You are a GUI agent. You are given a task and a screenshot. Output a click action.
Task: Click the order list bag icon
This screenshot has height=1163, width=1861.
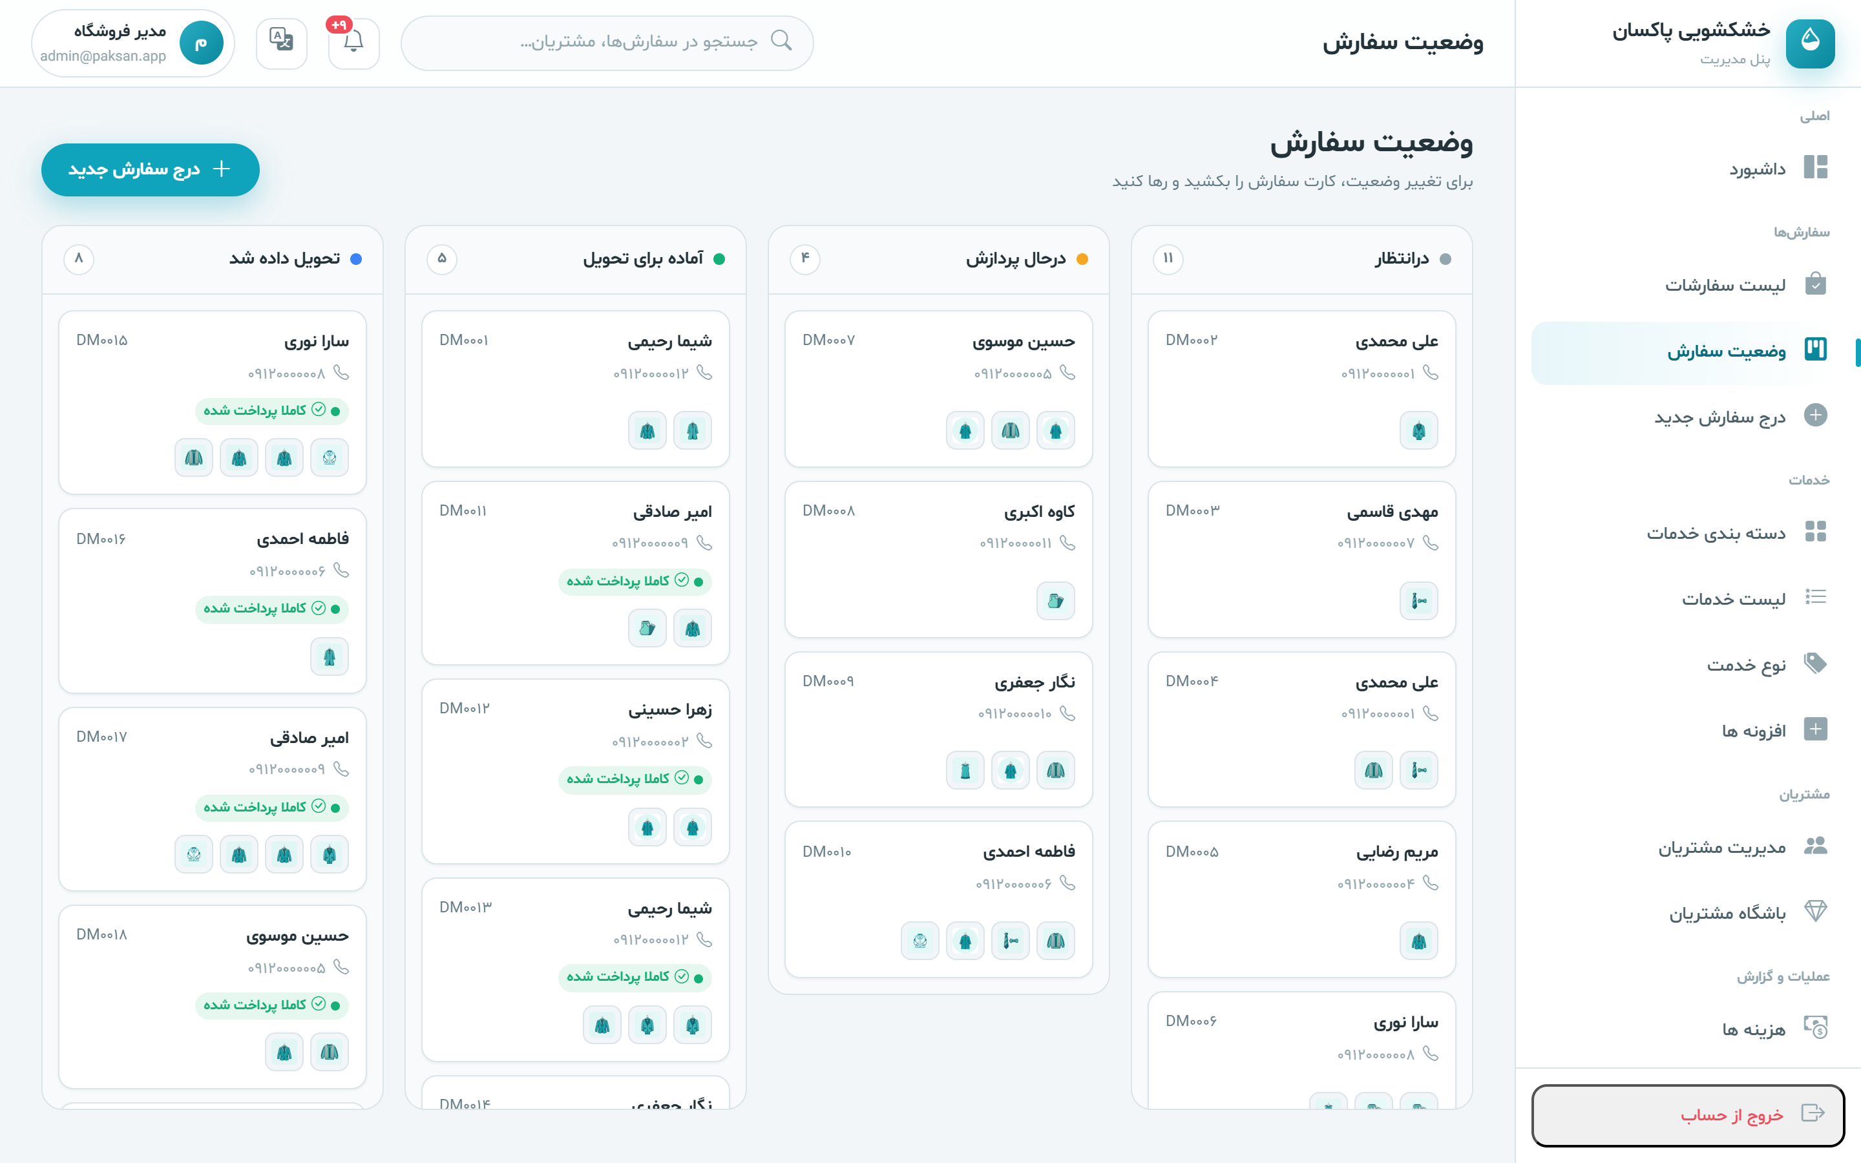1815,284
